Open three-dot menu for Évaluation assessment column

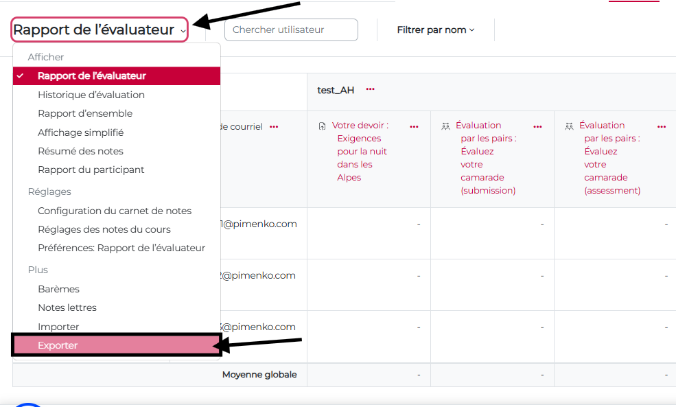[662, 127]
